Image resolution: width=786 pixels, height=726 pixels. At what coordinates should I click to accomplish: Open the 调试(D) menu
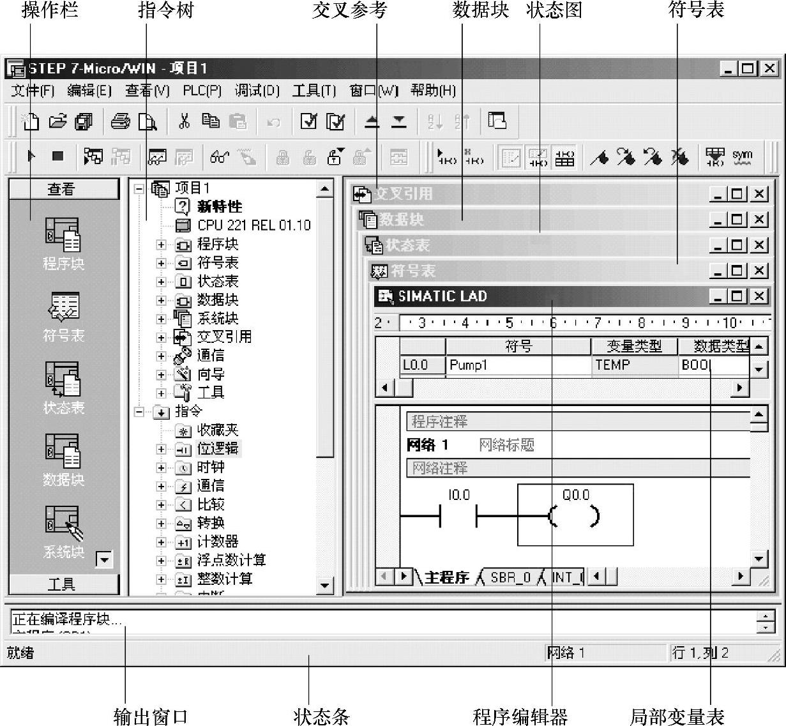point(257,91)
